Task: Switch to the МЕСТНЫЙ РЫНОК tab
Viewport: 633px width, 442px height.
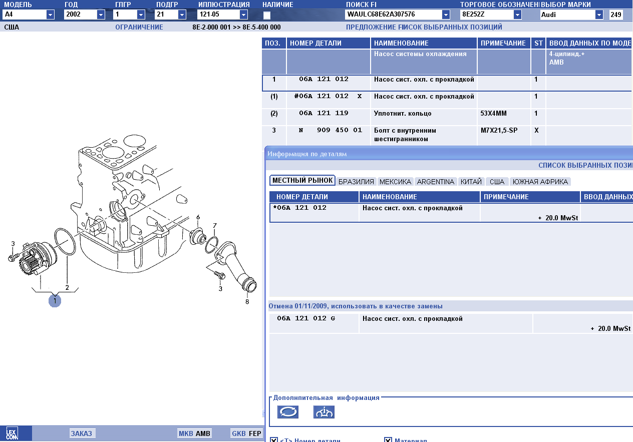Action: click(x=302, y=181)
